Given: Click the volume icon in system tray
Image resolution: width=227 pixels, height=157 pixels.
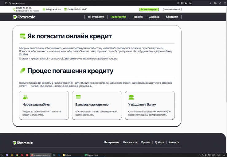Looking at the screenshot, I should coord(206,155).
